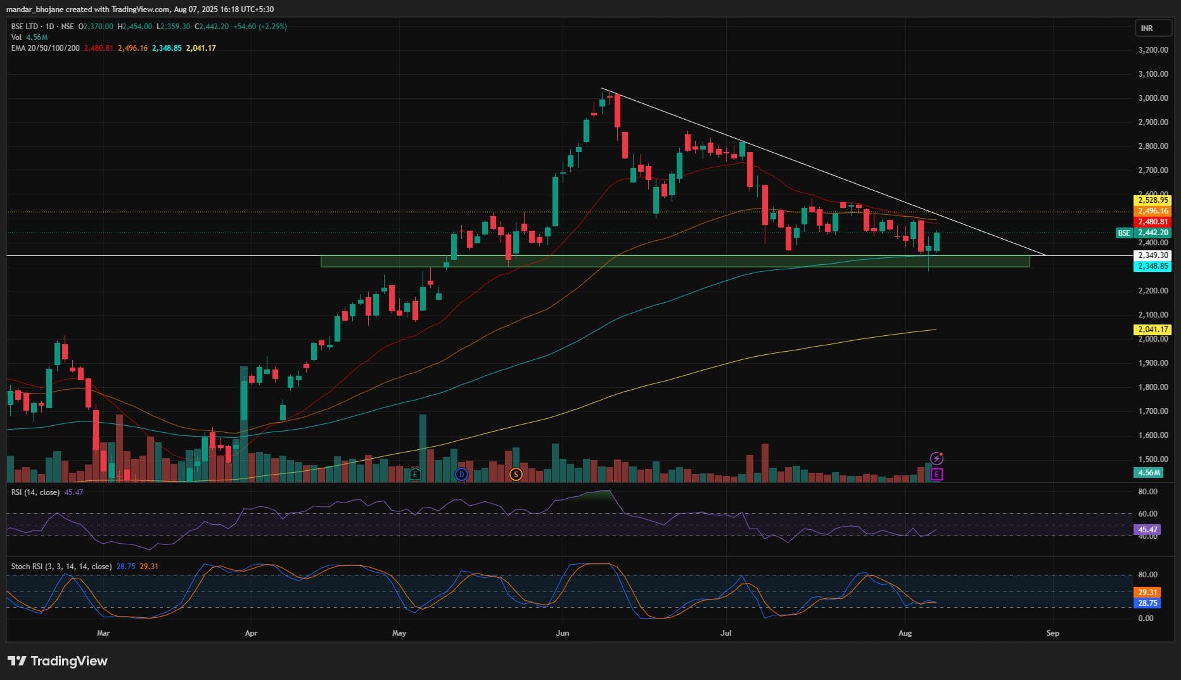Select the RSI (14, close) indicator label
The image size is (1181, 680).
(x=35, y=492)
